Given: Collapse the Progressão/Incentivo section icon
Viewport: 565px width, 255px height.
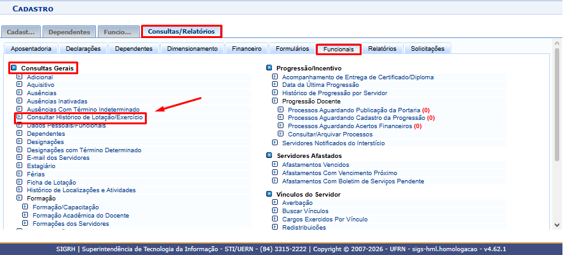Looking at the screenshot, I should click(269, 68).
